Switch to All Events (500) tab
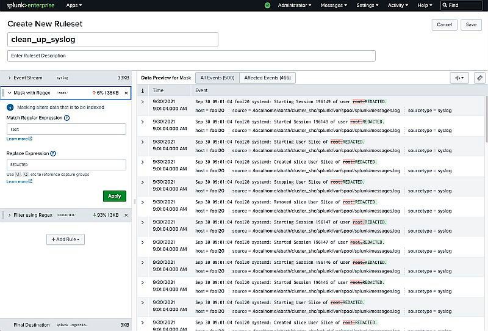 pyautogui.click(x=217, y=78)
